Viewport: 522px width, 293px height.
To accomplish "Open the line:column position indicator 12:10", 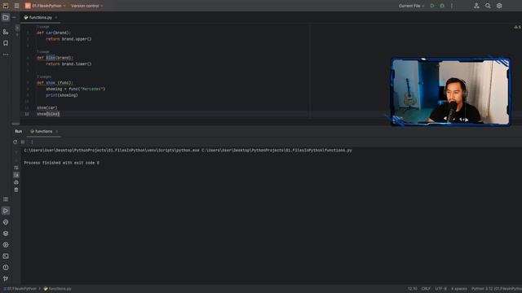I will [412, 289].
